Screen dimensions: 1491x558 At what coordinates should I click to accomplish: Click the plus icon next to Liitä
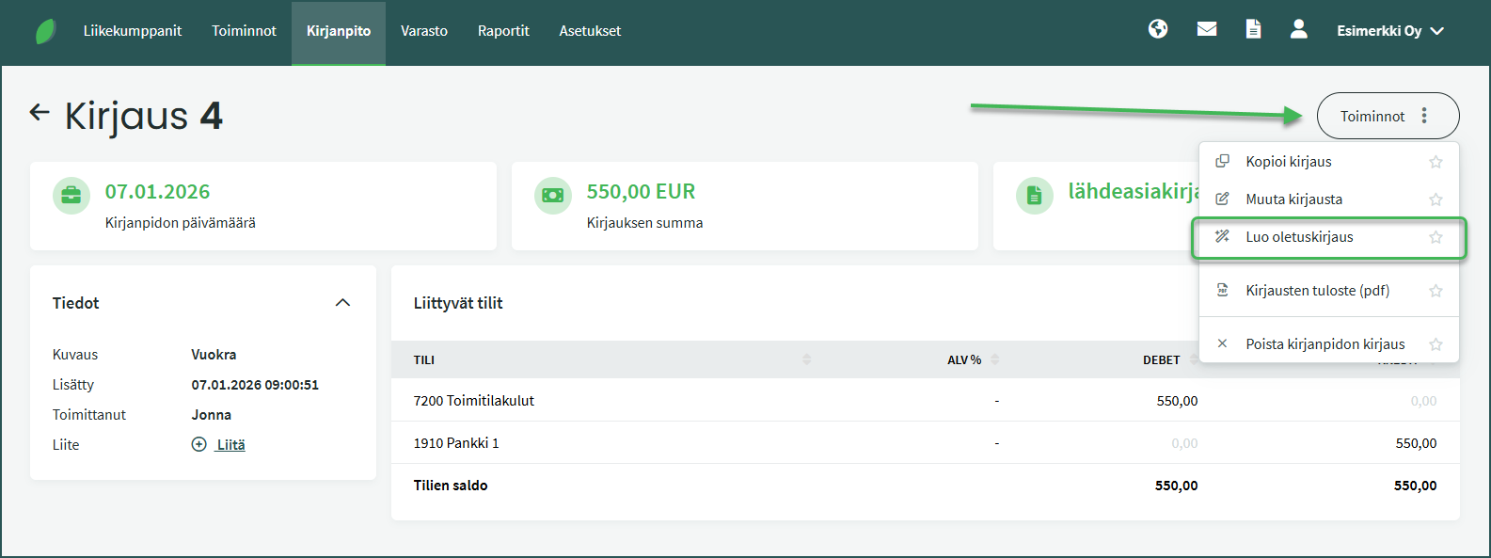tap(198, 445)
